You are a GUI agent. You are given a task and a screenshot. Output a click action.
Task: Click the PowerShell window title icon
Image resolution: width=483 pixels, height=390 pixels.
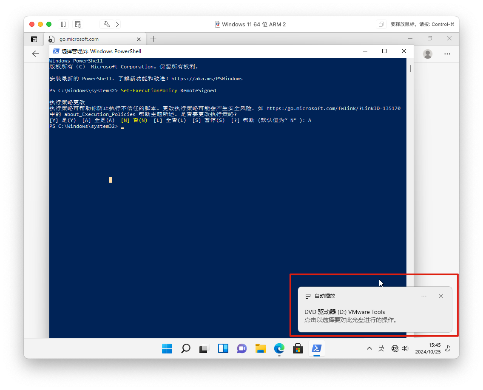56,51
